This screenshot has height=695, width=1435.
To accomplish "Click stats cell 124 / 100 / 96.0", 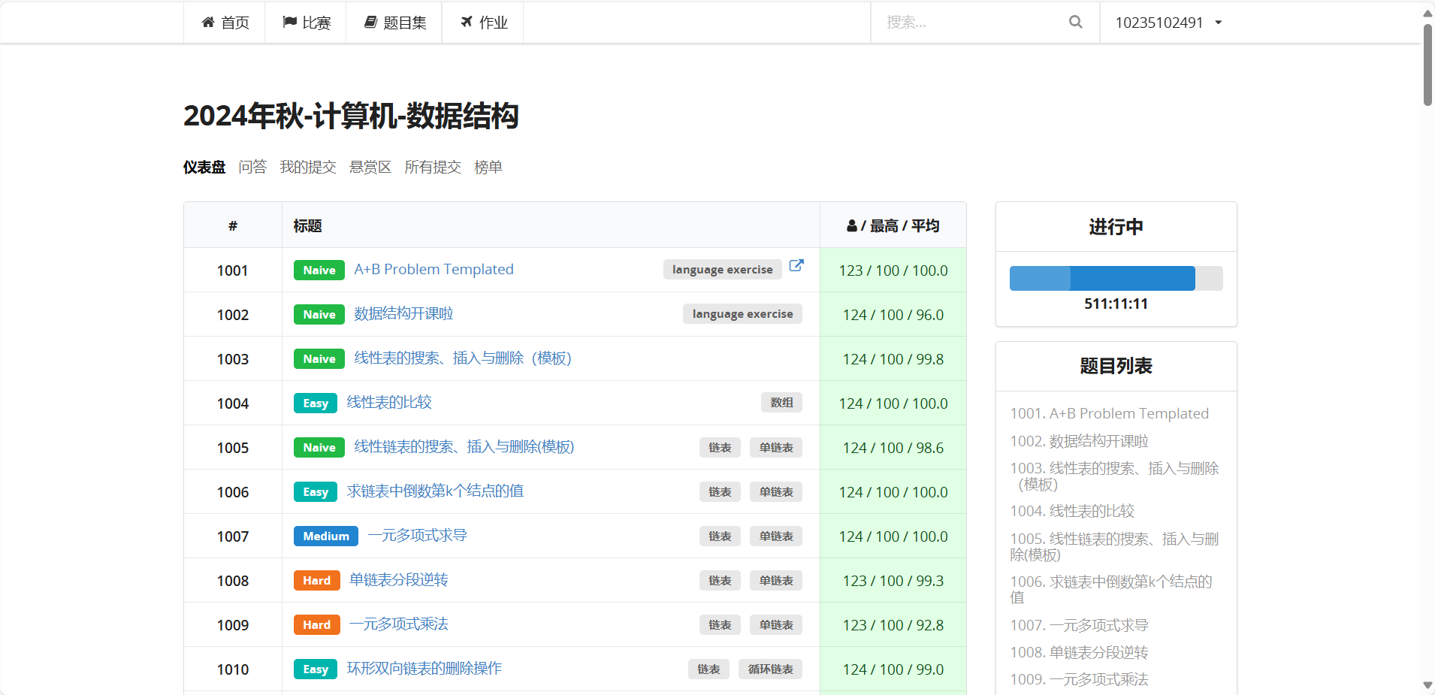I will 893,315.
